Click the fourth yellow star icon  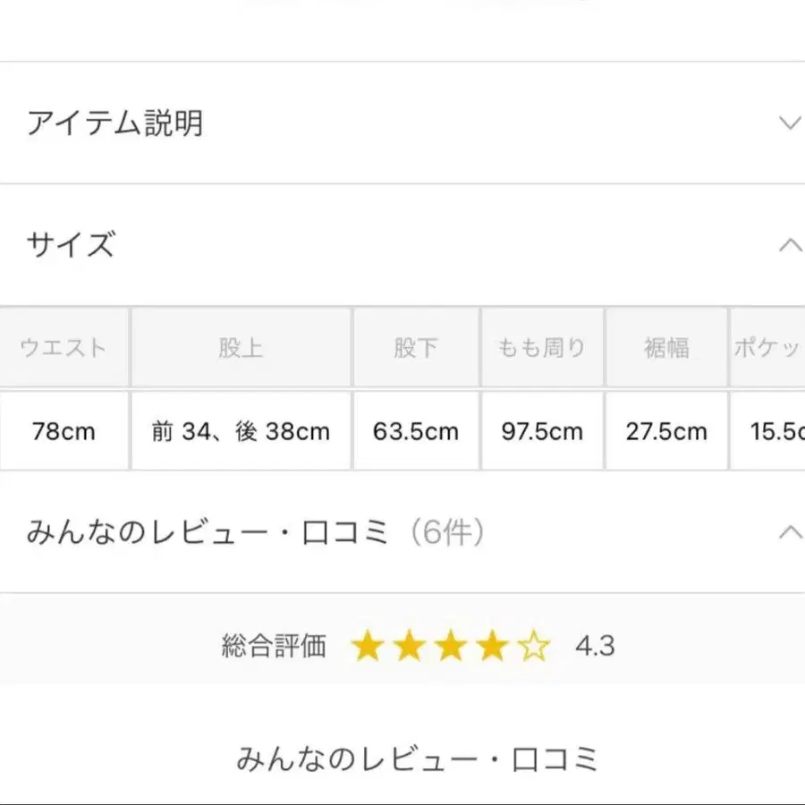493,646
